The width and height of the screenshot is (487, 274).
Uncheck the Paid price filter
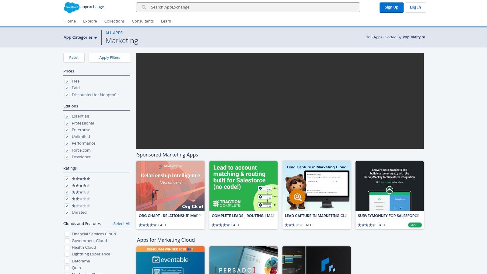tap(67, 88)
